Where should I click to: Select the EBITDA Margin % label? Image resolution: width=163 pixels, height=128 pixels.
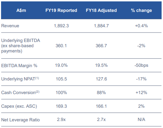pyautogui.click(x=19, y=66)
